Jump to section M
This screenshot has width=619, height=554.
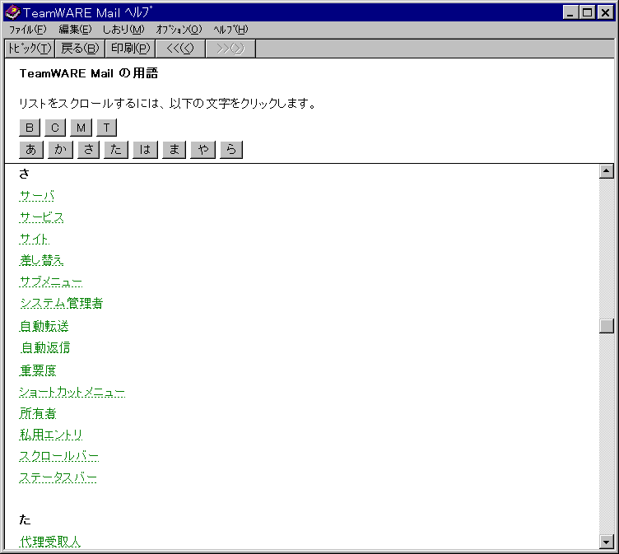[81, 128]
